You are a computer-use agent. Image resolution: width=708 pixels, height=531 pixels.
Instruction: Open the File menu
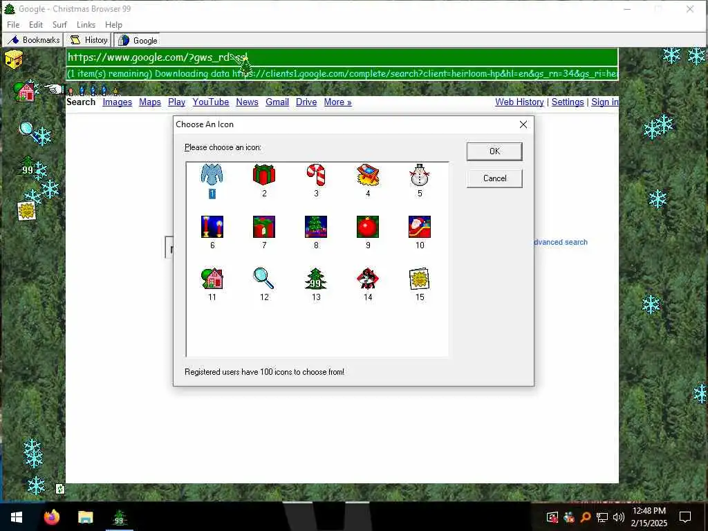[x=13, y=25]
